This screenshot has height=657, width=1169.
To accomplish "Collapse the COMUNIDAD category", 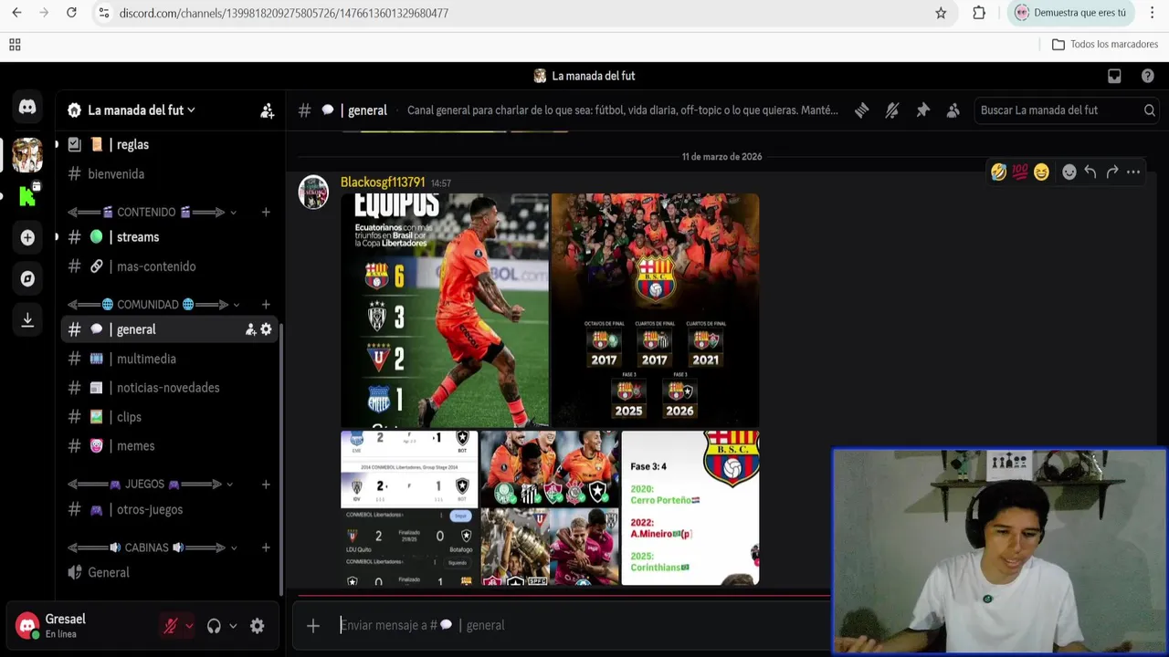I will pos(153,305).
